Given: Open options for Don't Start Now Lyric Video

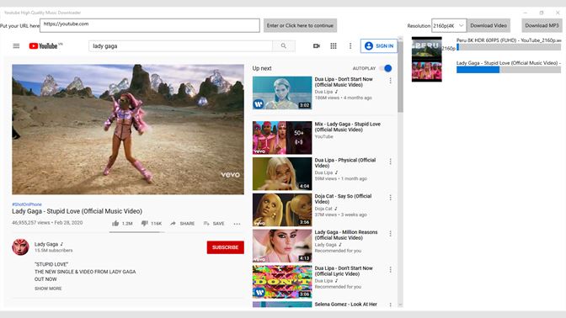Looking at the screenshot, I should (x=390, y=270).
